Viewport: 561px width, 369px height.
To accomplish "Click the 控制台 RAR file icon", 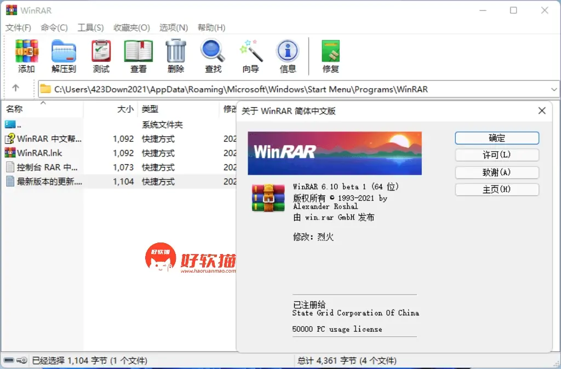I will click(10, 167).
